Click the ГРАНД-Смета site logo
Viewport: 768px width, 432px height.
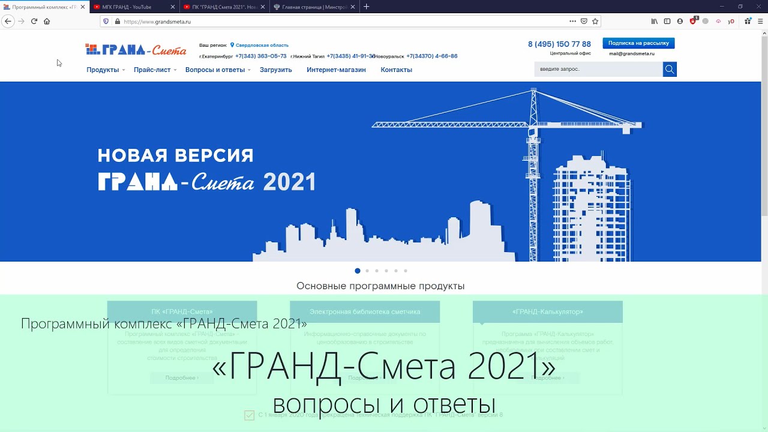click(x=136, y=49)
